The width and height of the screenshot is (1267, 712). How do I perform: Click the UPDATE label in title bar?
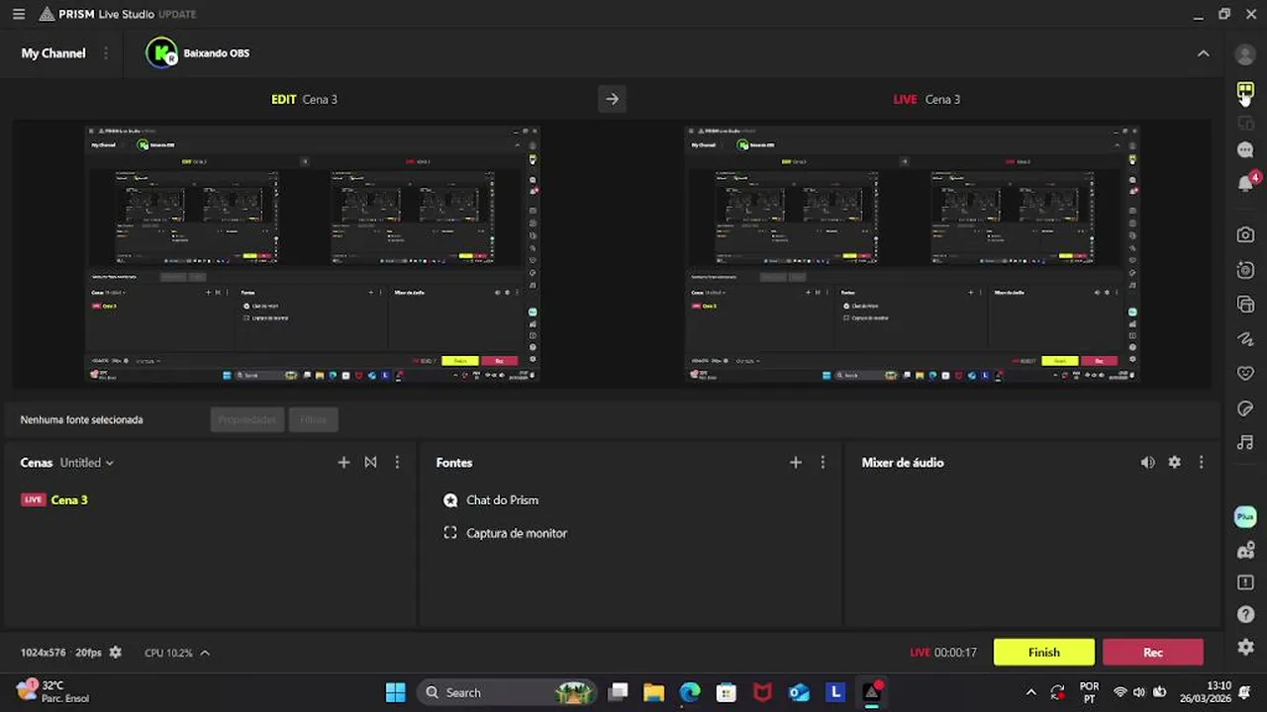[x=177, y=14]
